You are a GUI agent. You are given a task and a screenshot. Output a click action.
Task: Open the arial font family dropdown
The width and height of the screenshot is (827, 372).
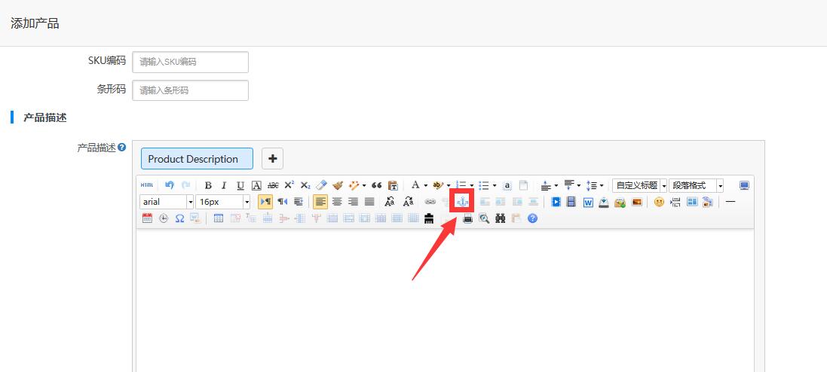pyautogui.click(x=167, y=202)
